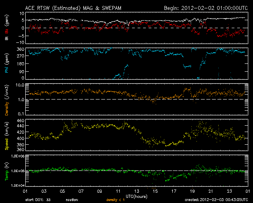This screenshot has height=203, width=253.
Task: Click the '03' hour tick label
Action: 44,192
